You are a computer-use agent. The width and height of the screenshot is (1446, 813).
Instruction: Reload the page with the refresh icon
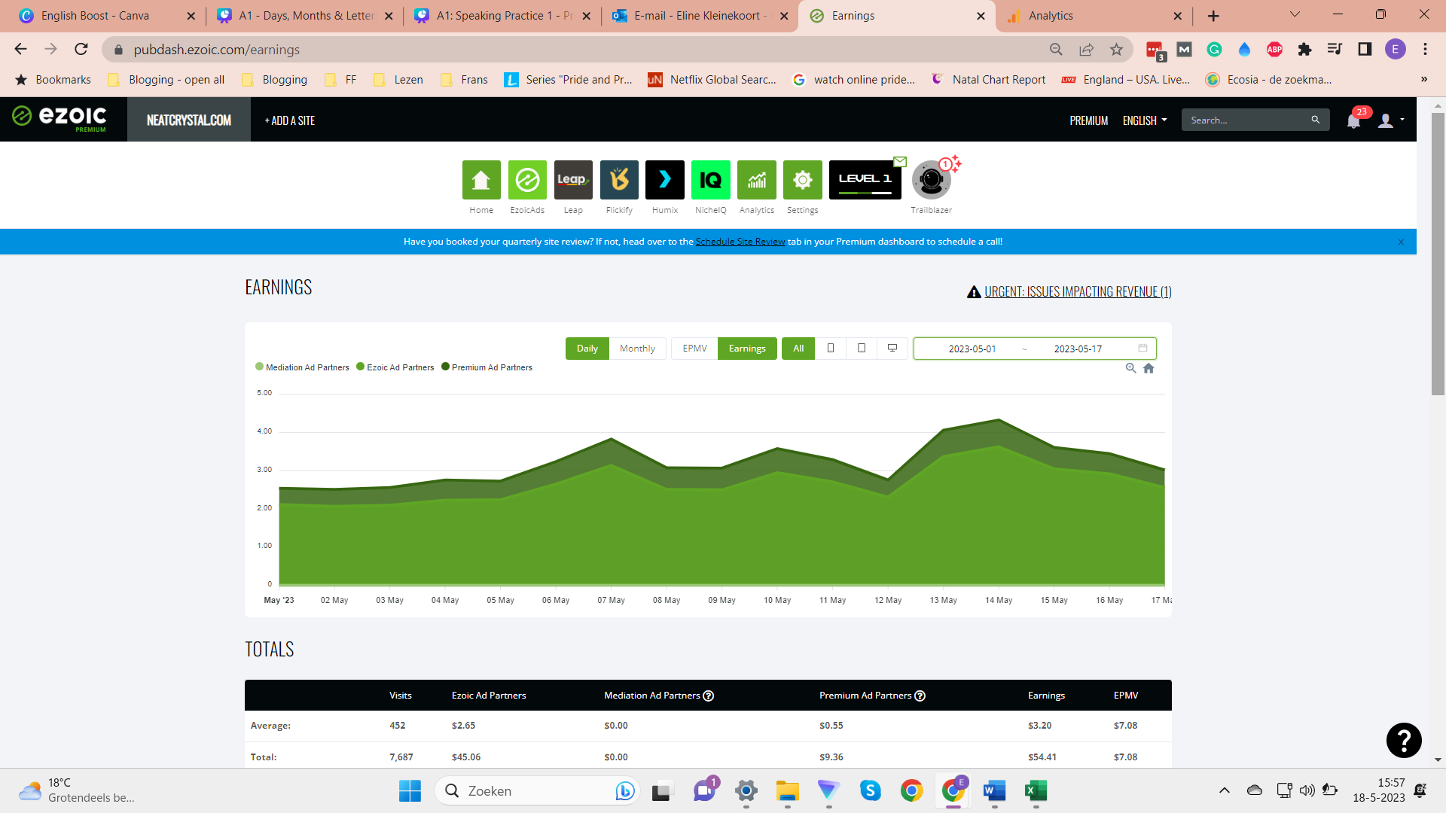[81, 50]
